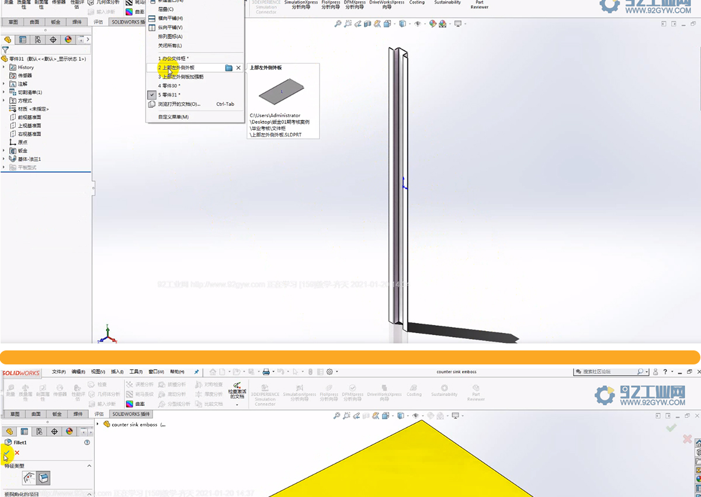This screenshot has height=497, width=701.
Task: Open the 草图 tab in lower window
Action: pyautogui.click(x=15, y=414)
